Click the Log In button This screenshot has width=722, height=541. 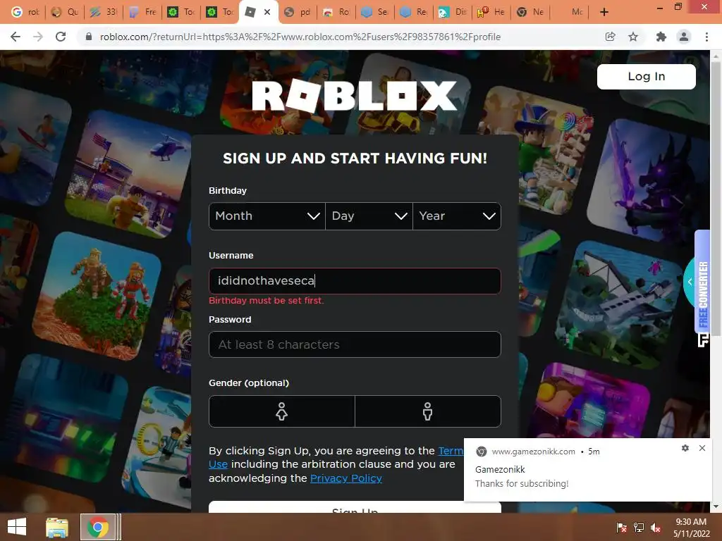point(646,76)
